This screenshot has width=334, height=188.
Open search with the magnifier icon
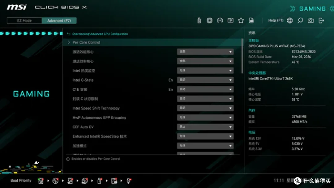(x=300, y=20)
